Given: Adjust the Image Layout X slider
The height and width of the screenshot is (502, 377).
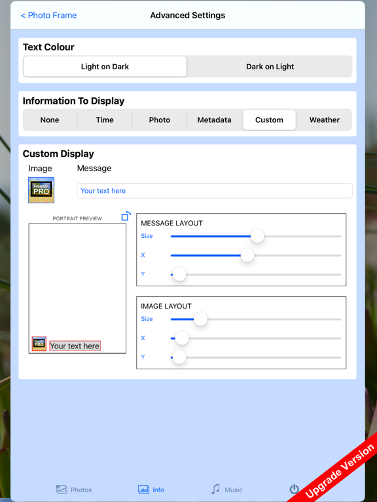Looking at the screenshot, I should 182,338.
